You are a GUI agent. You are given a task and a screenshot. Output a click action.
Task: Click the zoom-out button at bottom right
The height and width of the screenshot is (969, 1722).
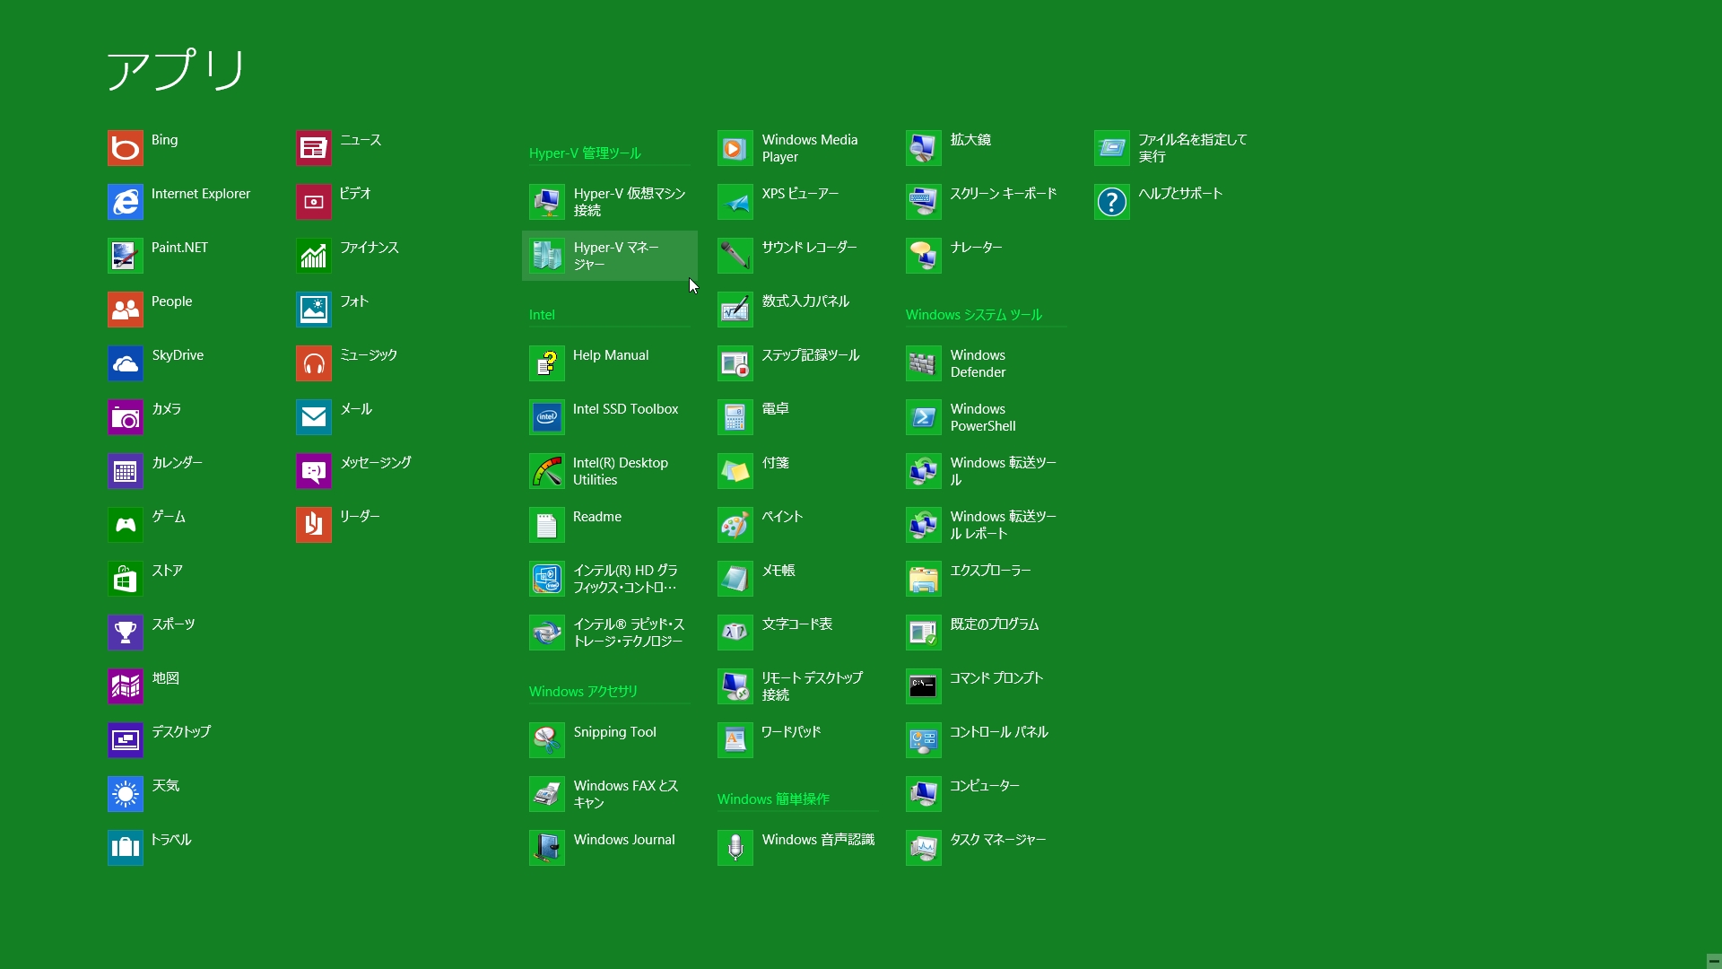coord(1713,960)
